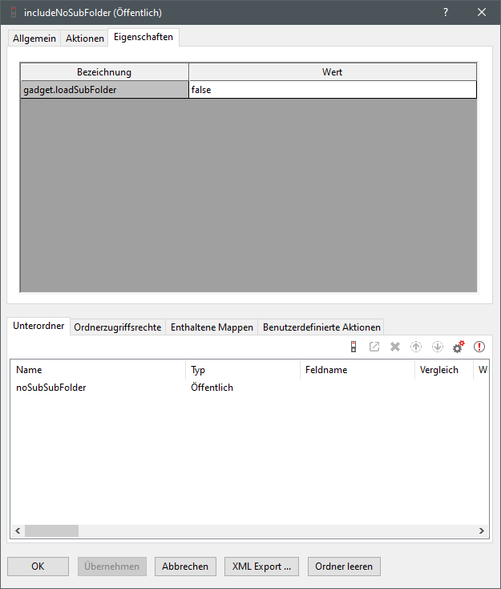Viewport: 501px width, 589px height.
Task: Click the OK button
Action: tap(38, 566)
